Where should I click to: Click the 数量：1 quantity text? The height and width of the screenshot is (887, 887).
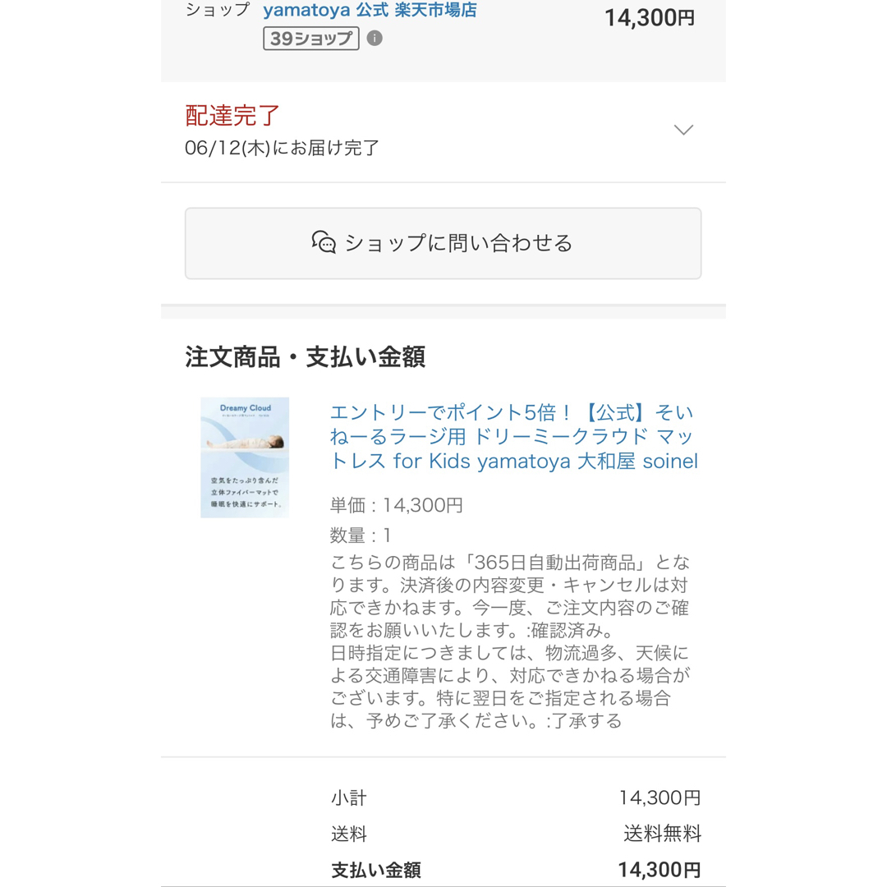(361, 535)
